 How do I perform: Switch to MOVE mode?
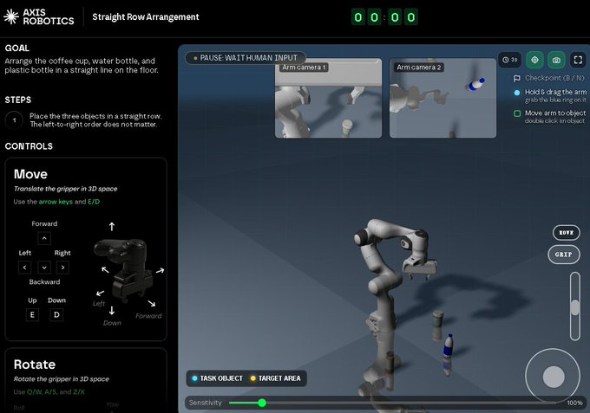(x=567, y=233)
